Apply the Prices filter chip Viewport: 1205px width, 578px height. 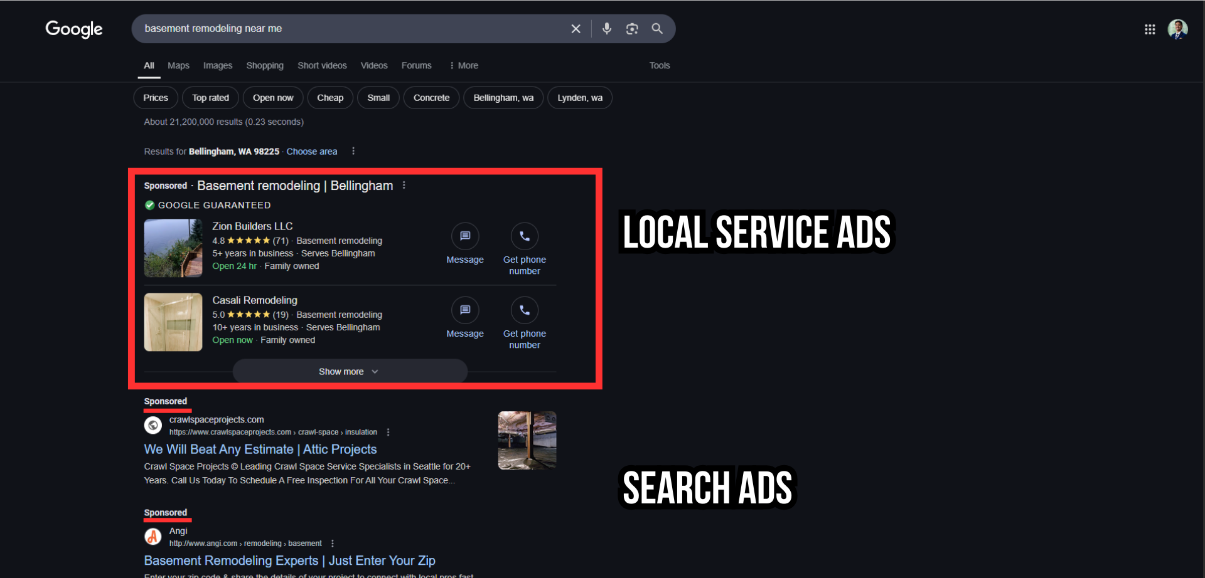156,98
